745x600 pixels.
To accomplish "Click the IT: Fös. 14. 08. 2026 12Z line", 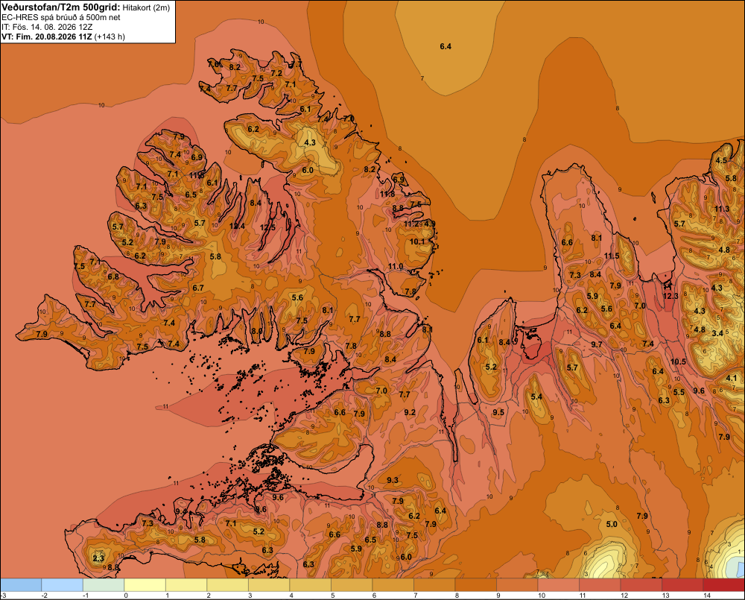I will [x=47, y=27].
